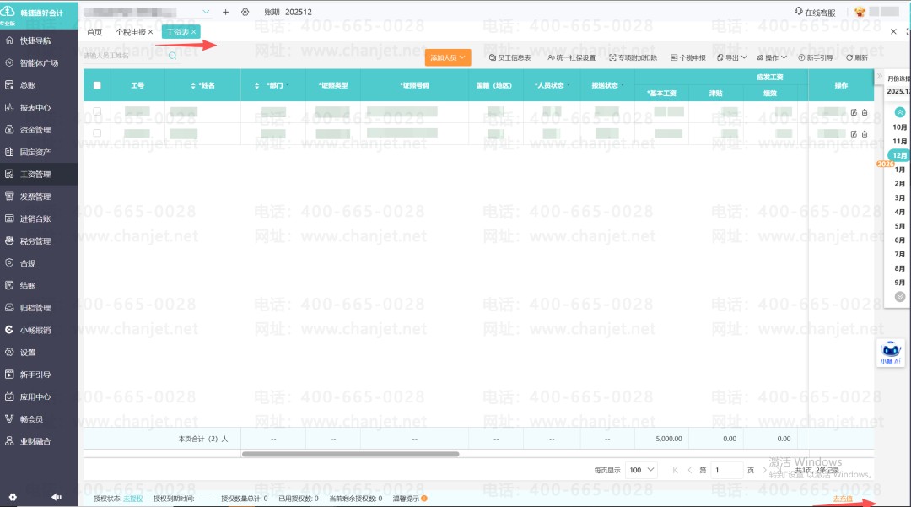The width and height of the screenshot is (911, 507).
Task: Open the 总账 module
Action: [27, 85]
